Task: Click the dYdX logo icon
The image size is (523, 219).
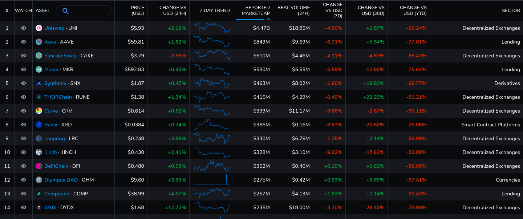Action: [39, 207]
